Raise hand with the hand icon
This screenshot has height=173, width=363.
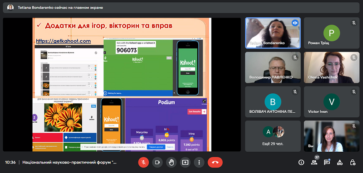click(x=172, y=163)
